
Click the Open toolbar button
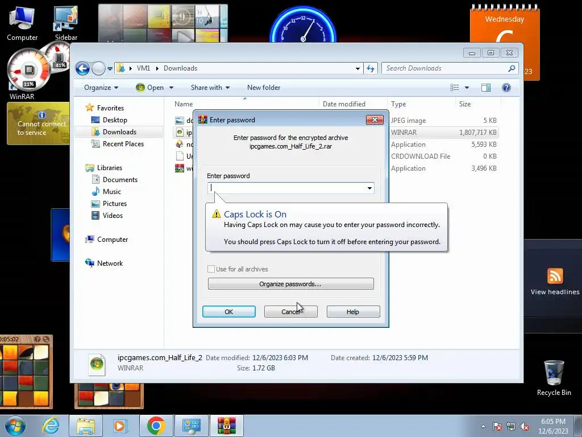click(x=150, y=88)
